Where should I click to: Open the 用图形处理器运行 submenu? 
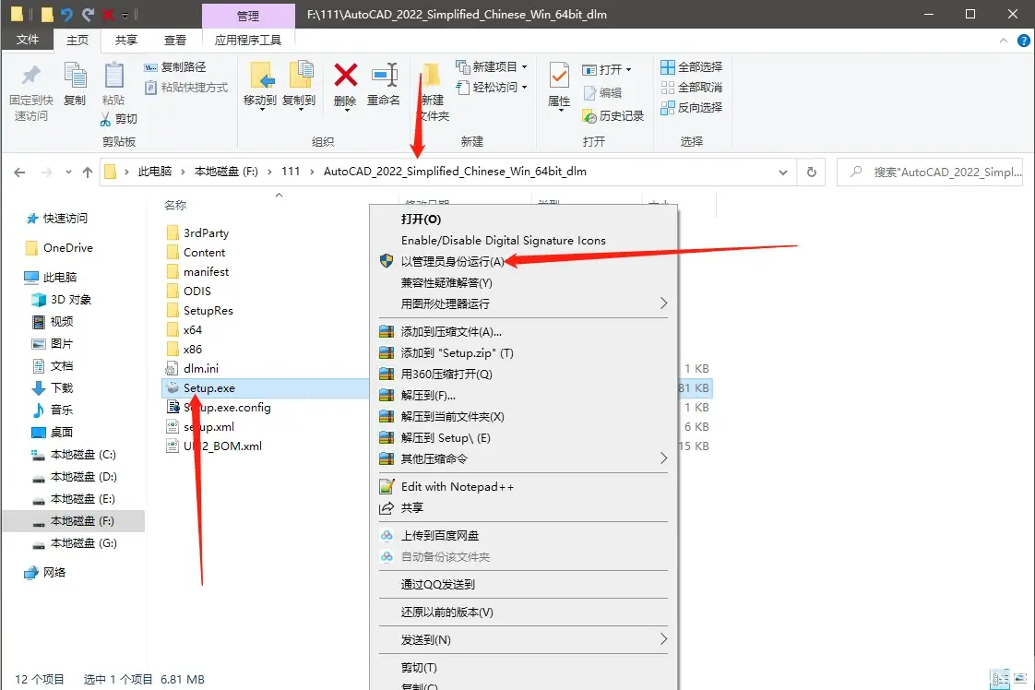523,303
